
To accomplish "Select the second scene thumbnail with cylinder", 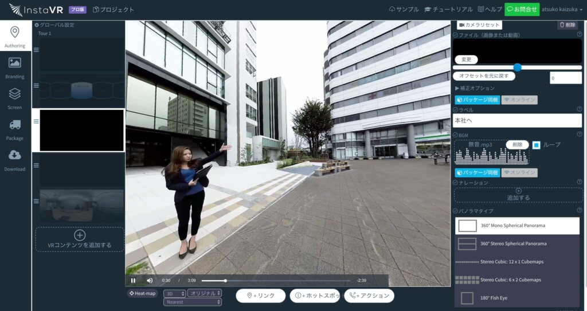I will (x=81, y=90).
